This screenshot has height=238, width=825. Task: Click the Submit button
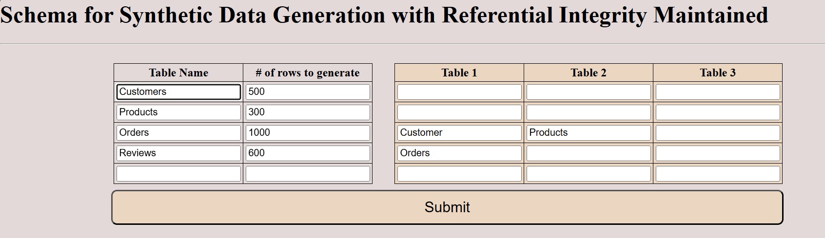point(447,207)
